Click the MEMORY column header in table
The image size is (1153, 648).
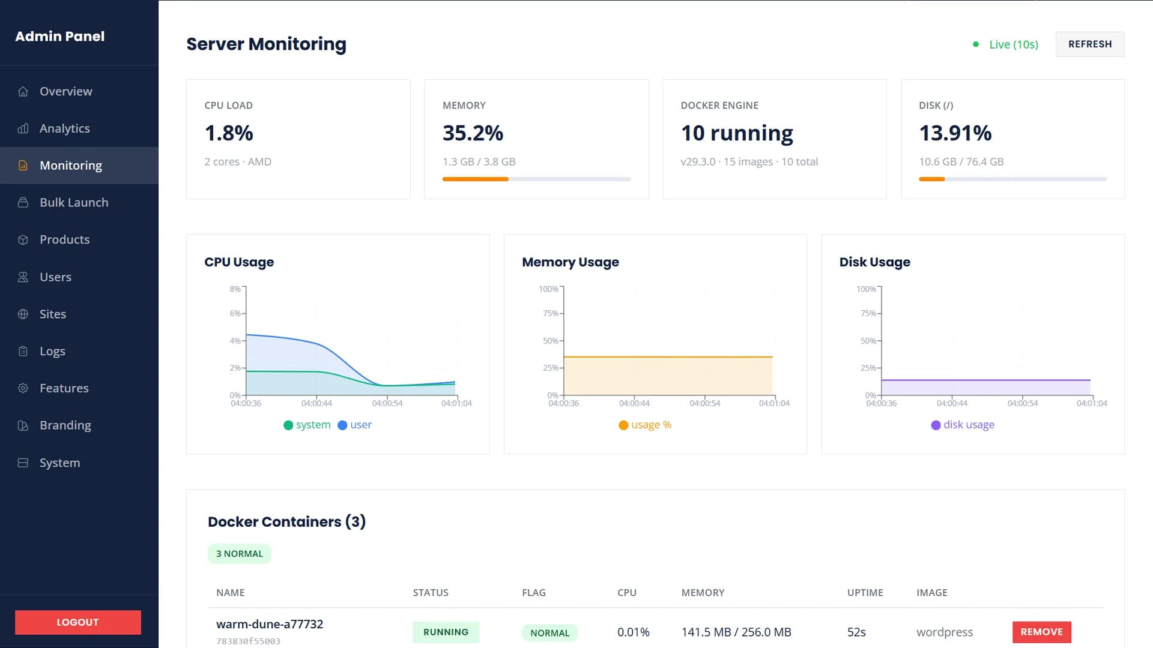tap(703, 593)
